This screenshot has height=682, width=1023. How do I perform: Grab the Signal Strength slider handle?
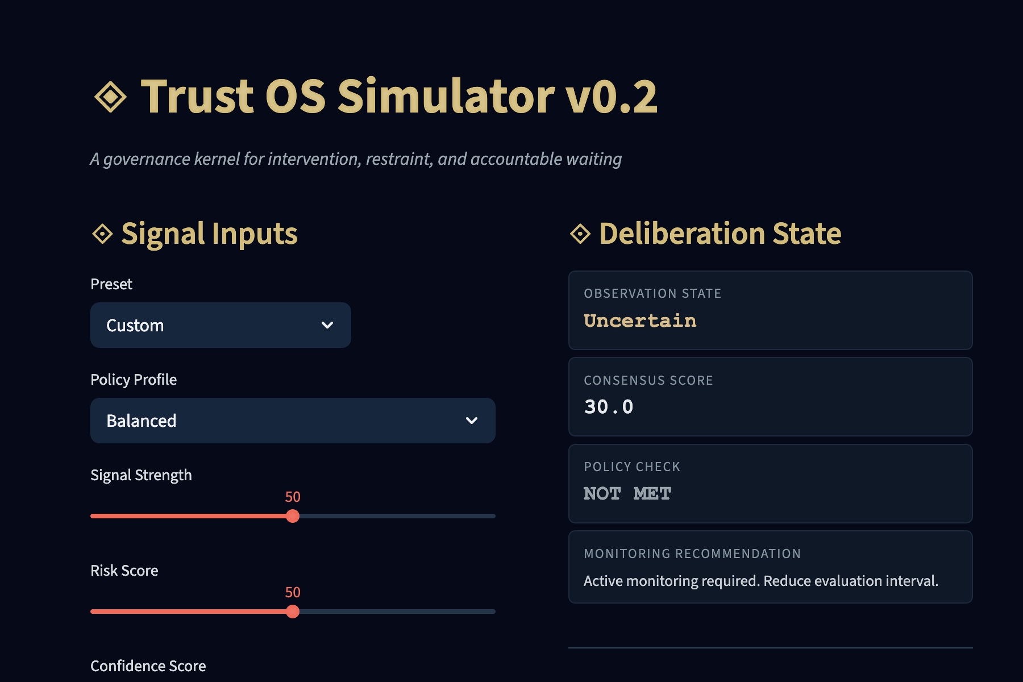click(x=293, y=516)
